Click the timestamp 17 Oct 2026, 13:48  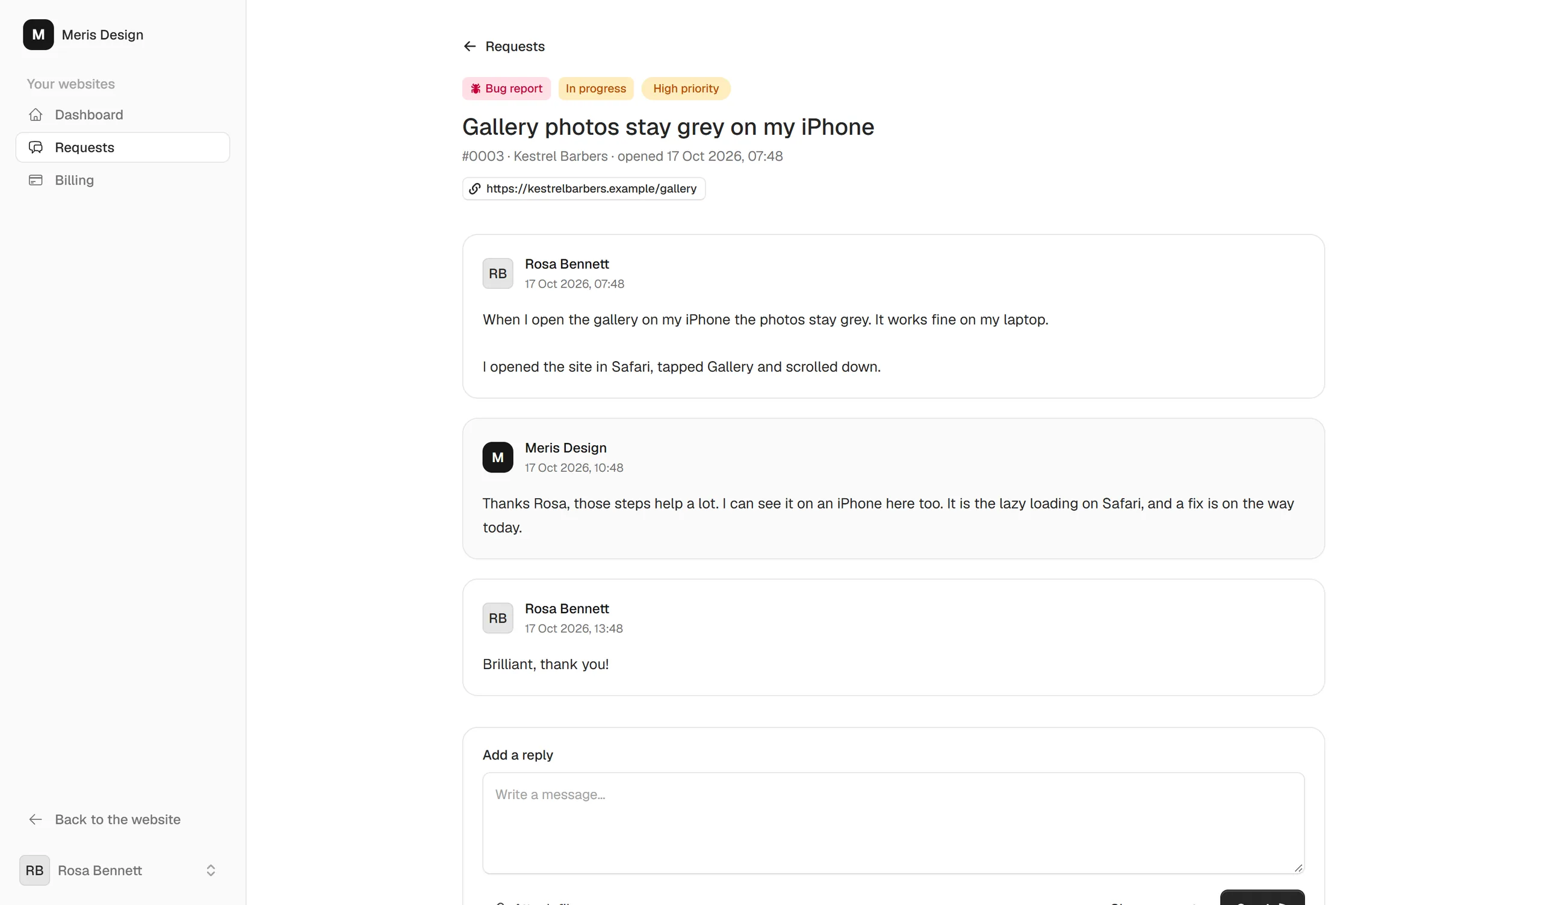coord(574,629)
